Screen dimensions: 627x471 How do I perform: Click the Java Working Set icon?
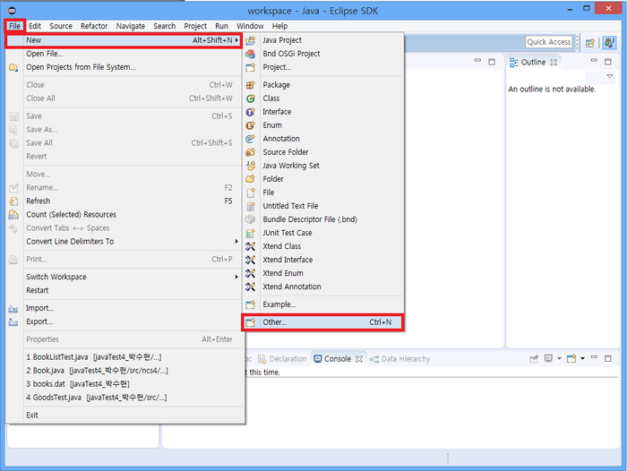(250, 166)
